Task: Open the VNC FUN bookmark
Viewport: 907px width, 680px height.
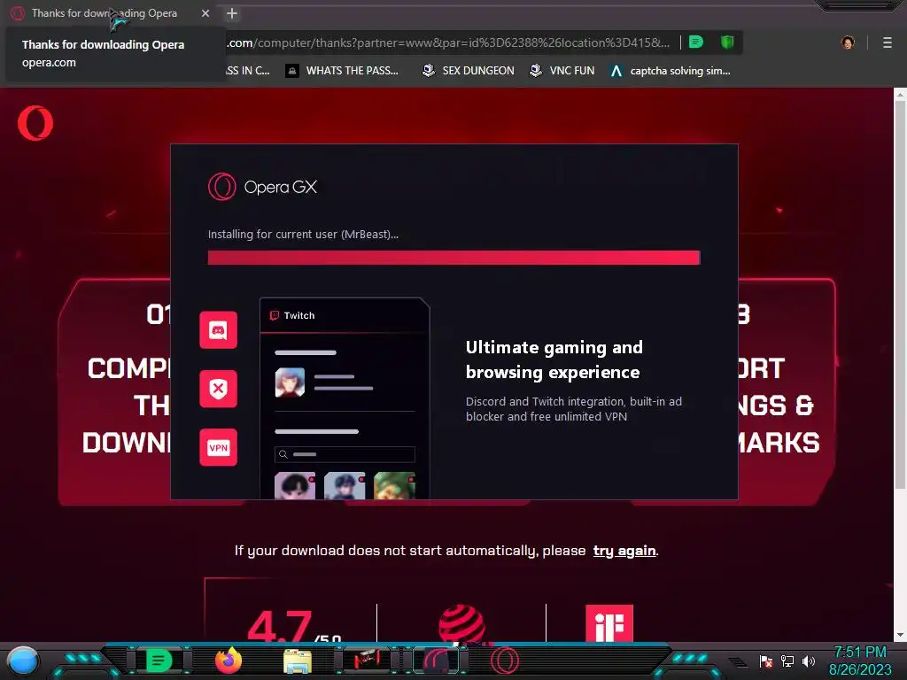Action: click(x=562, y=71)
